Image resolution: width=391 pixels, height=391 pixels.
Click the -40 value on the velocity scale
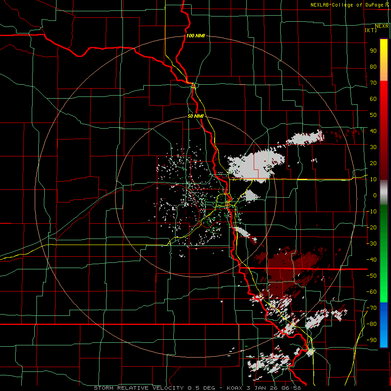coord(371,260)
